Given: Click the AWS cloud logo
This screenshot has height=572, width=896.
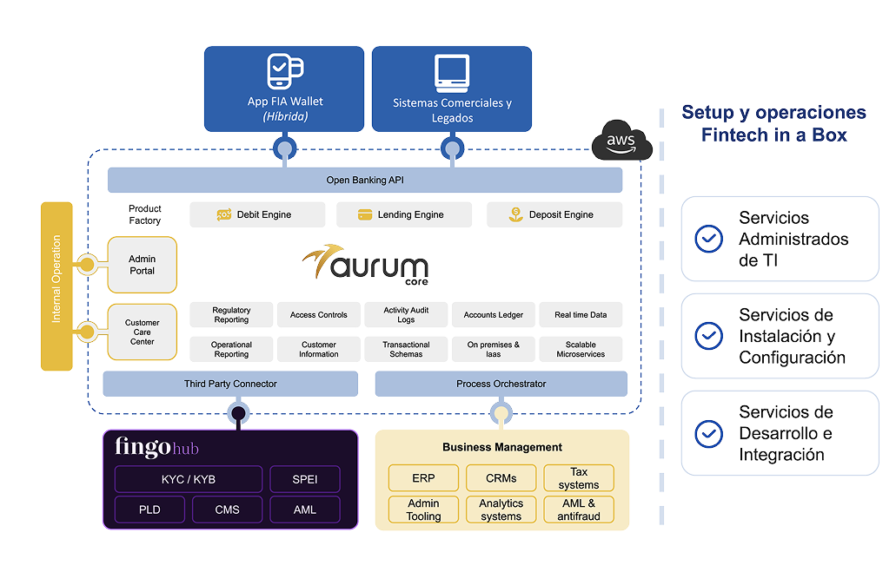Looking at the screenshot, I should coord(621,141).
